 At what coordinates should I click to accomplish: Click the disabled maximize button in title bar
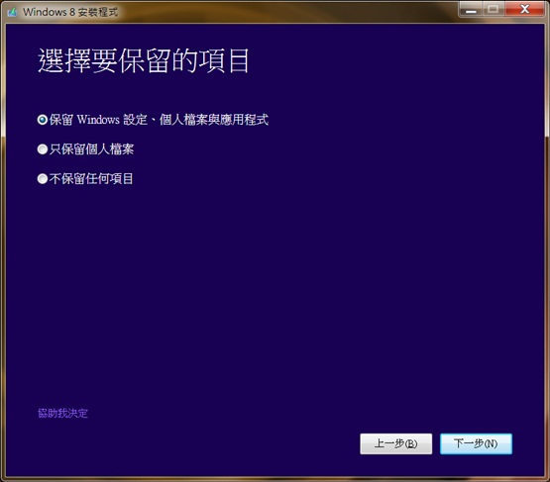pyautogui.click(x=494, y=9)
